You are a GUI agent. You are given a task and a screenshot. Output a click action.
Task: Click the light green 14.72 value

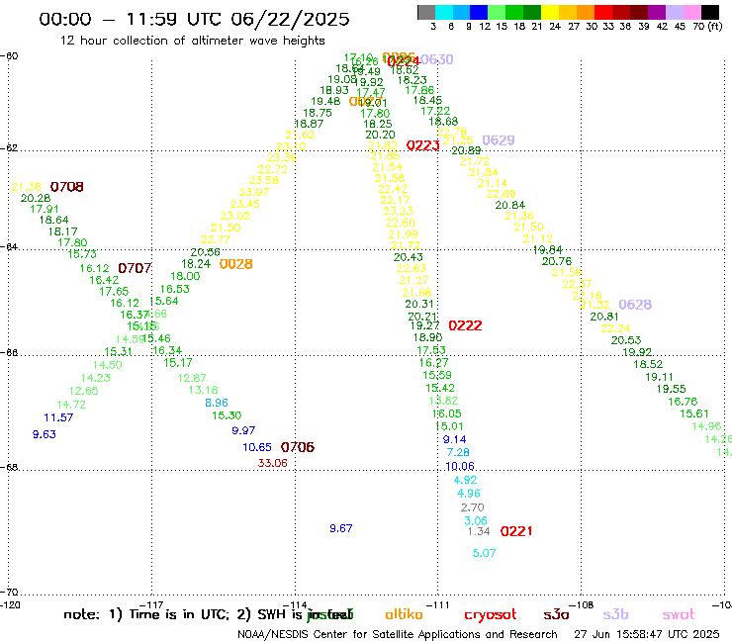[x=71, y=405]
